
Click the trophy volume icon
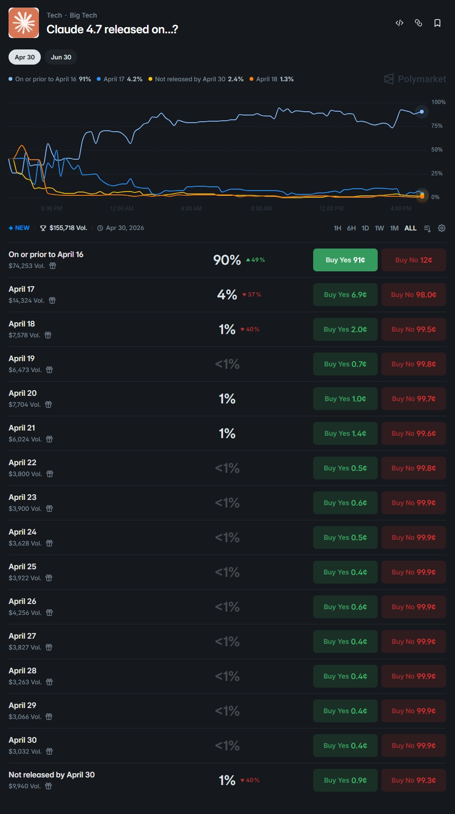pyautogui.click(x=43, y=228)
